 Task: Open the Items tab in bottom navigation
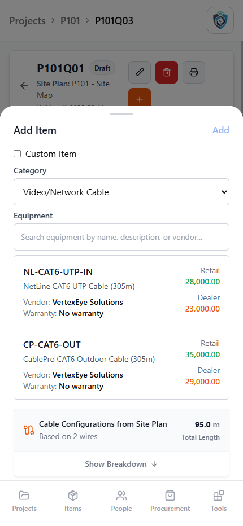(73, 501)
